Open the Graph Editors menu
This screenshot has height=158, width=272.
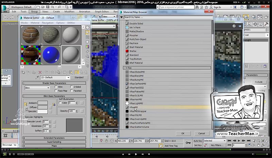[102, 12]
